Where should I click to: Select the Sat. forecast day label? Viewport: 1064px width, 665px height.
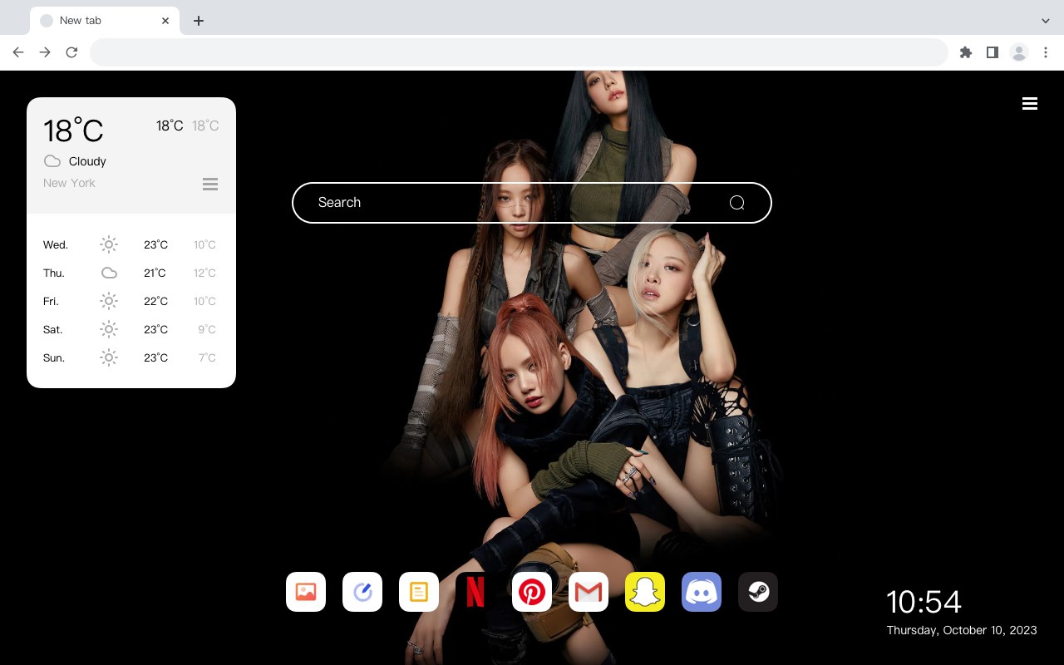pos(53,329)
